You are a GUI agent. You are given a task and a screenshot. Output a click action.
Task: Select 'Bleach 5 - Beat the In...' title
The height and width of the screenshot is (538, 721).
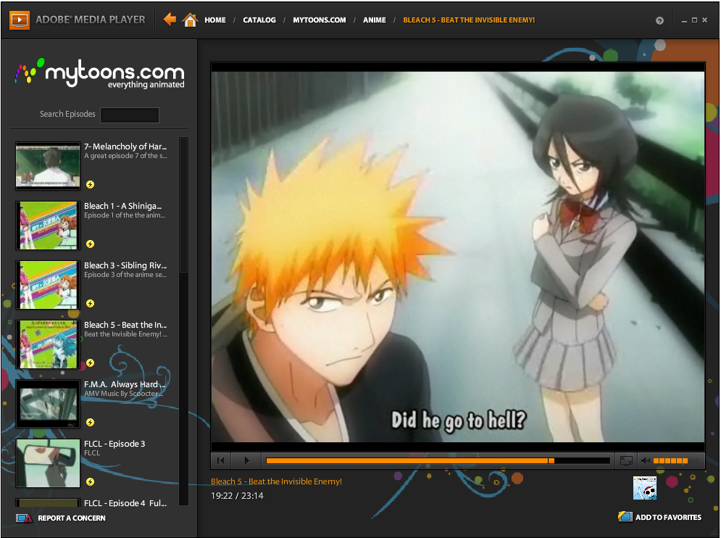pyautogui.click(x=125, y=324)
